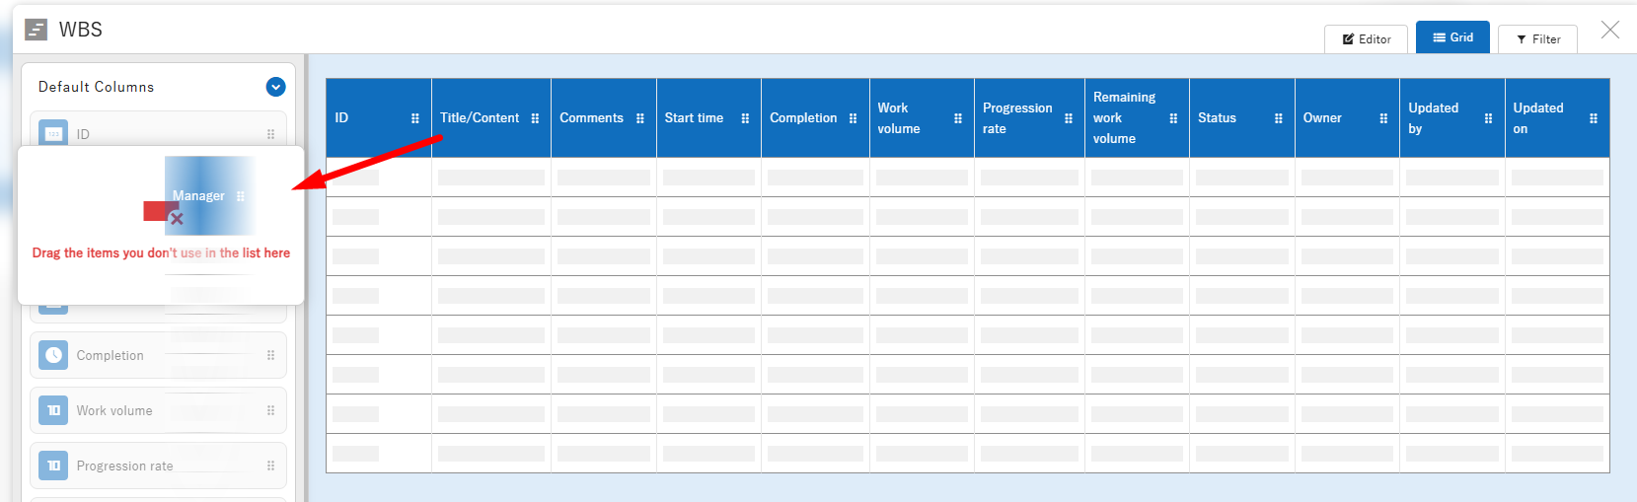
Task: Click the Manager chip grip icon
Action: [x=241, y=196]
